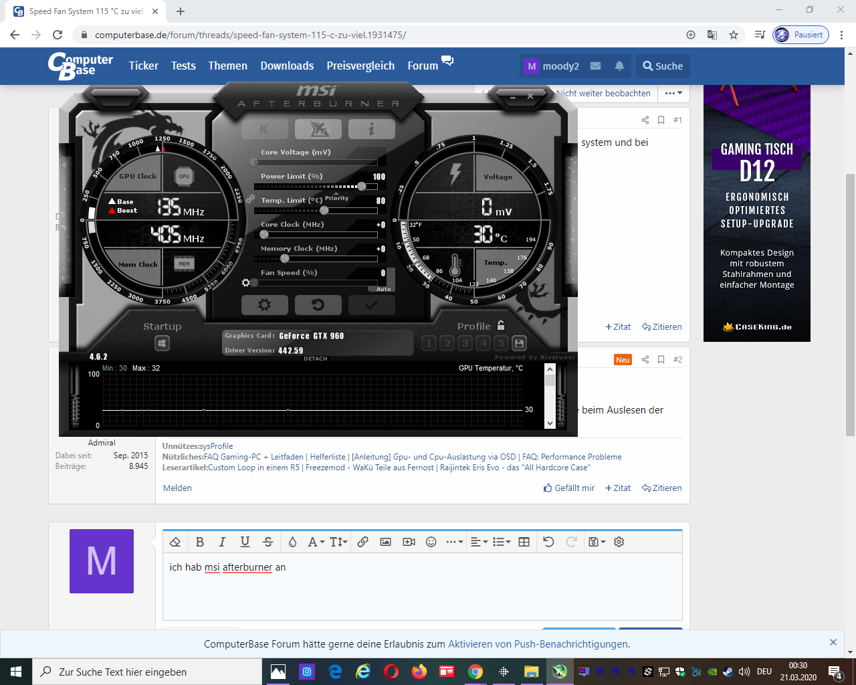856x685 pixels.
Task: Open notifications bell in header
Action: pyautogui.click(x=619, y=66)
